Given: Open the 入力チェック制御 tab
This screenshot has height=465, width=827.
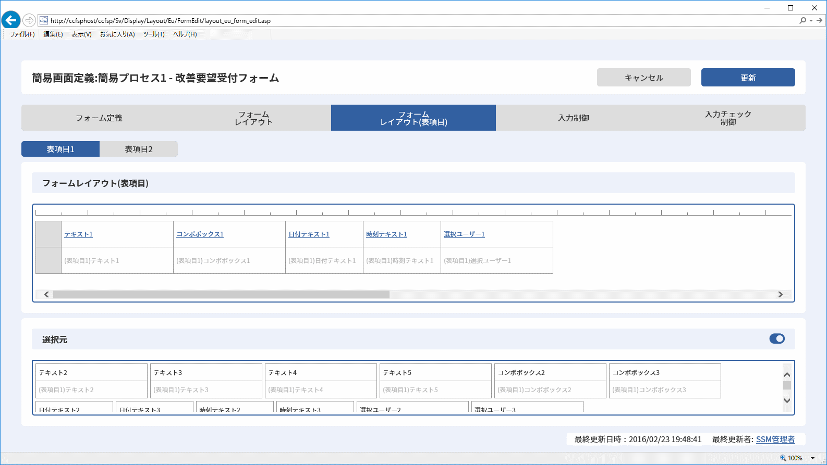Looking at the screenshot, I should [x=728, y=118].
